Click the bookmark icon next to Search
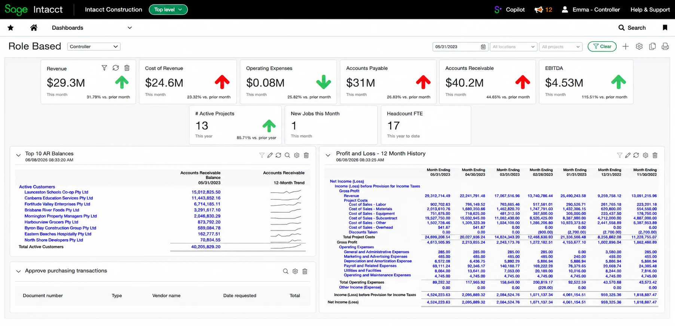The image size is (675, 326). click(x=665, y=28)
